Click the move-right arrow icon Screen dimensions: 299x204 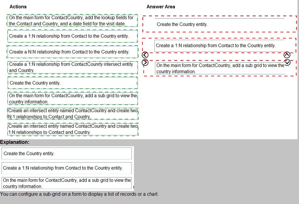145,62
